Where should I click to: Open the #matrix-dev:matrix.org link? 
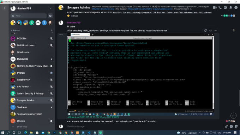103,9
